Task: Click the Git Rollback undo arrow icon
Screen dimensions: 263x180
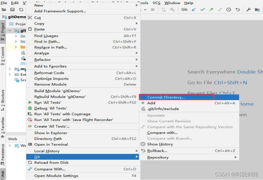Action: point(237,10)
